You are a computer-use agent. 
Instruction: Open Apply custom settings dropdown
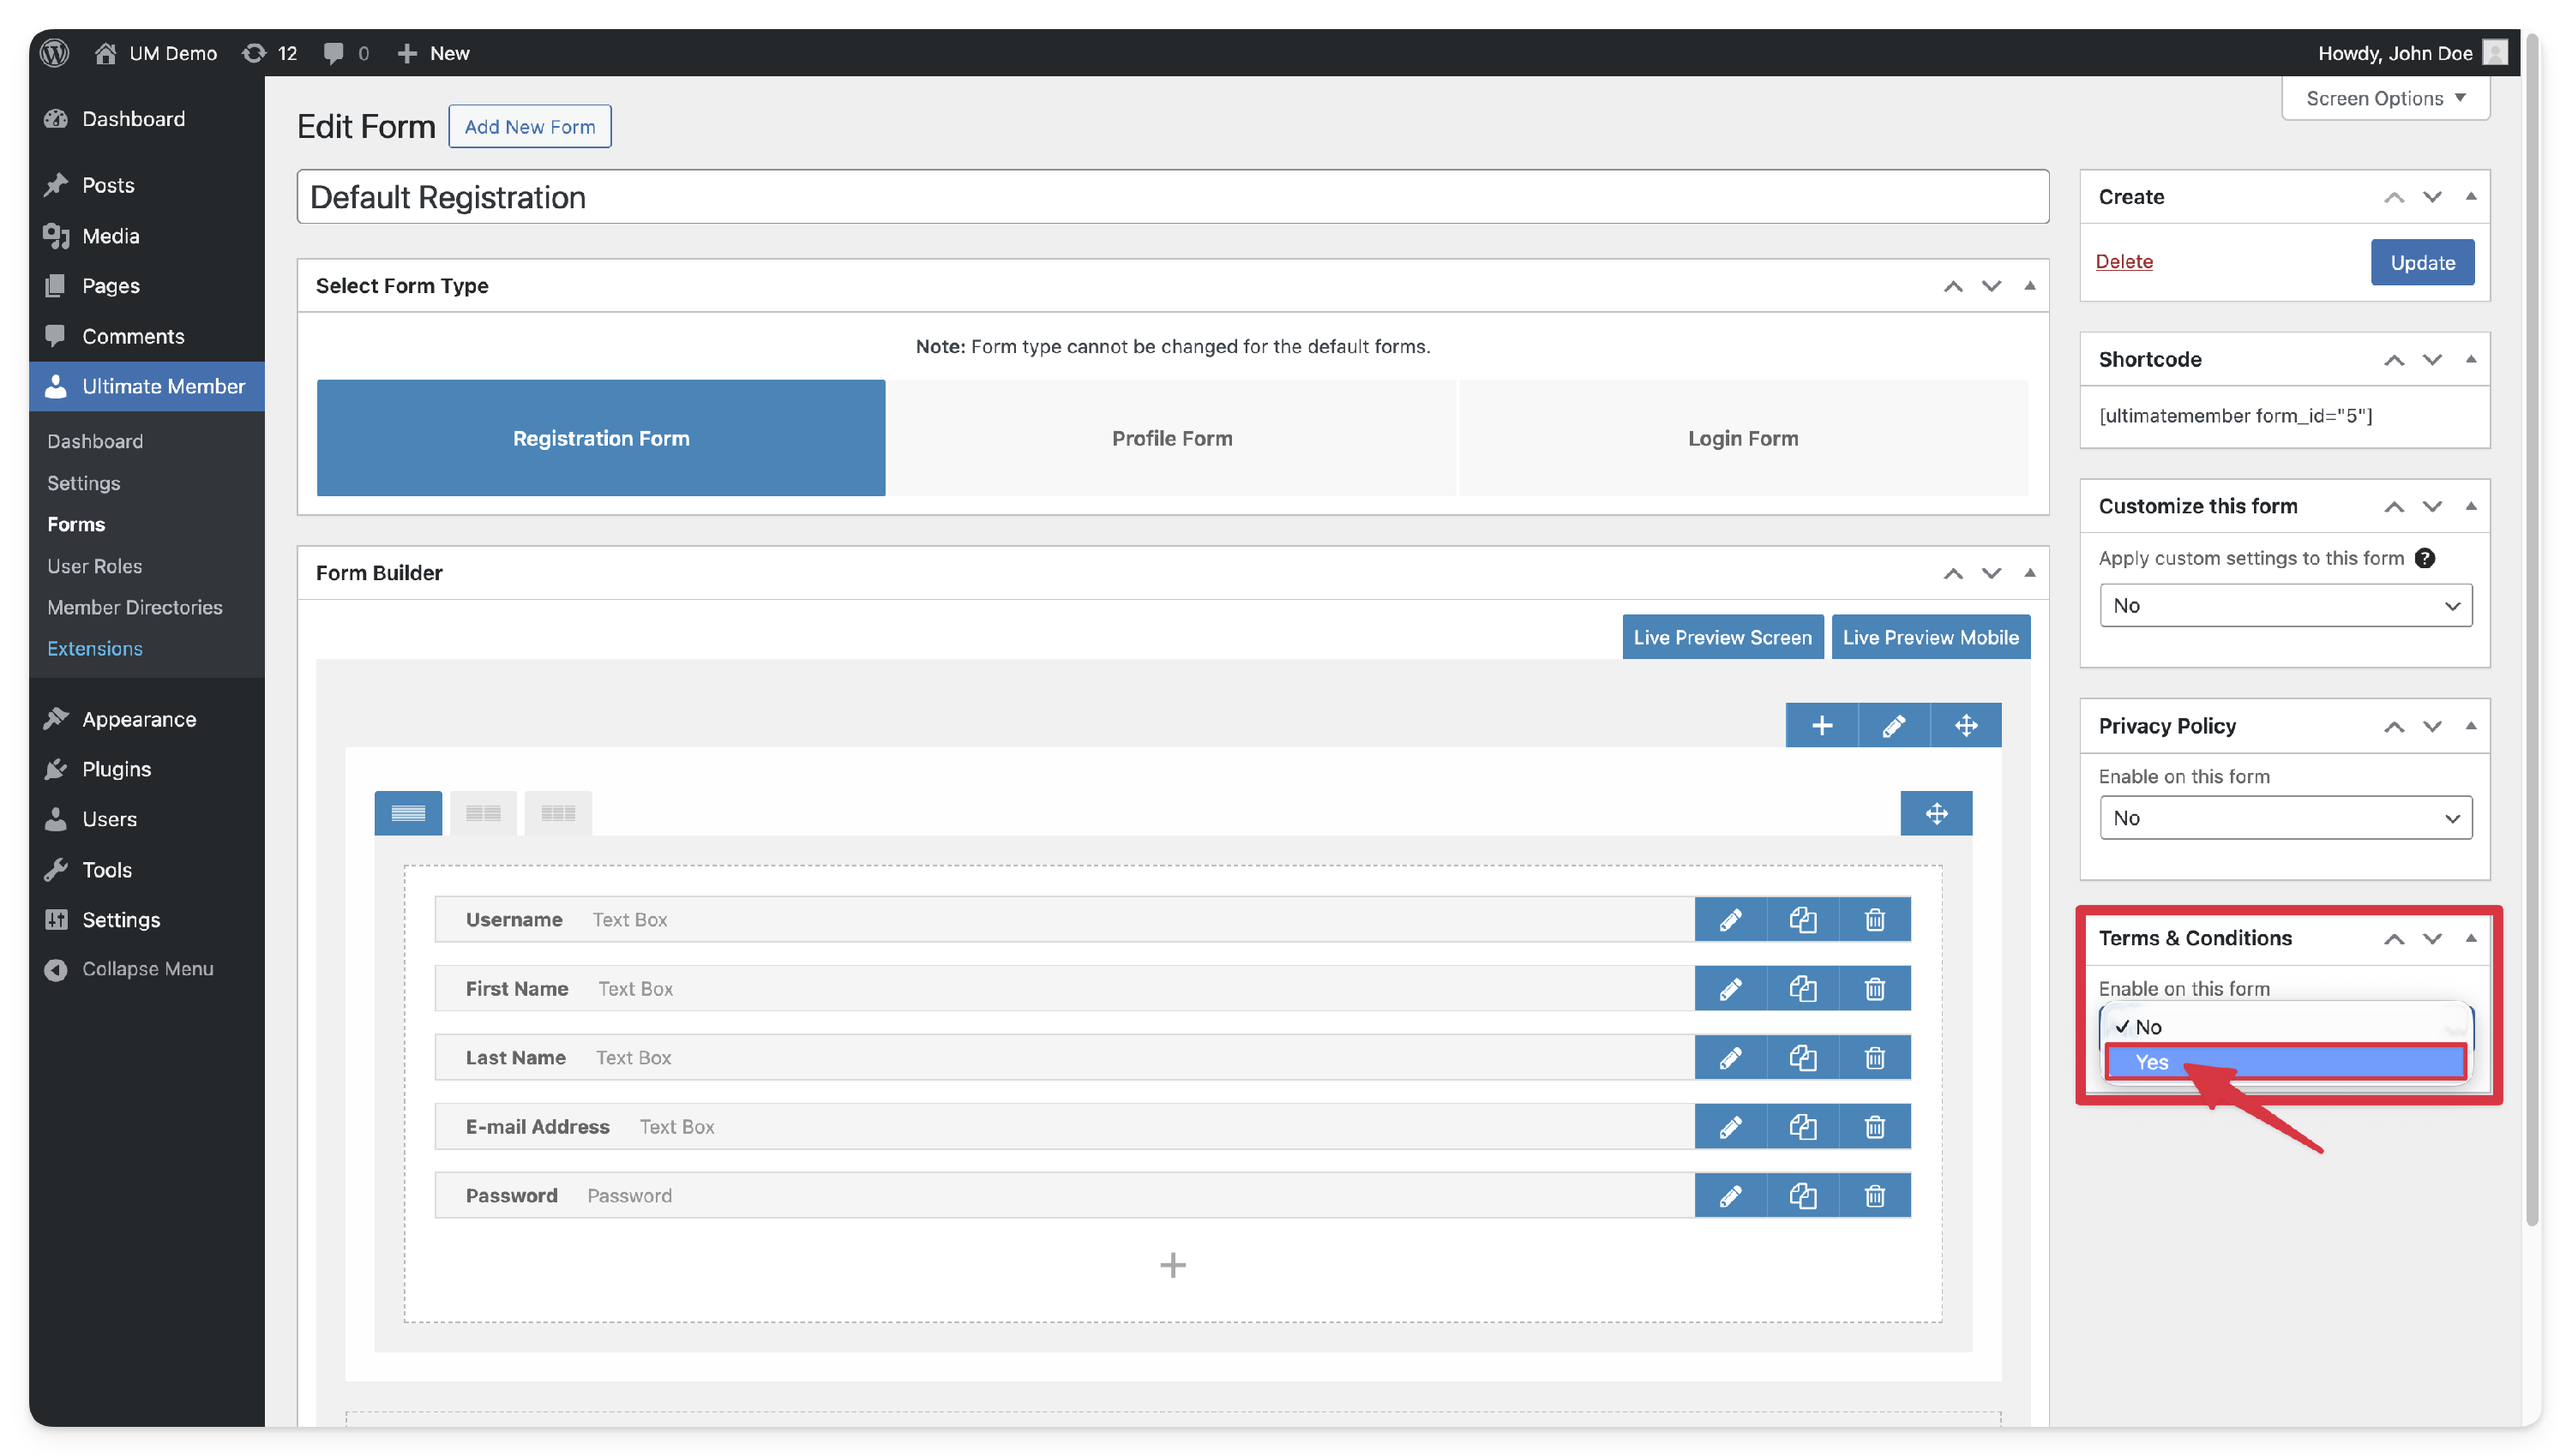point(2285,605)
